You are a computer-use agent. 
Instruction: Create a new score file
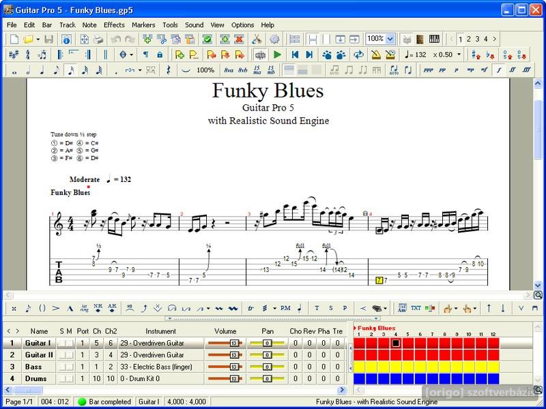pyautogui.click(x=14, y=39)
